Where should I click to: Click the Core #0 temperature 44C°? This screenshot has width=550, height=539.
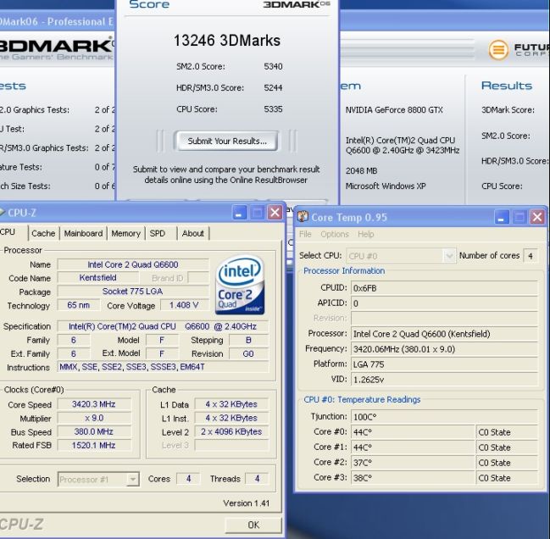[413, 432]
